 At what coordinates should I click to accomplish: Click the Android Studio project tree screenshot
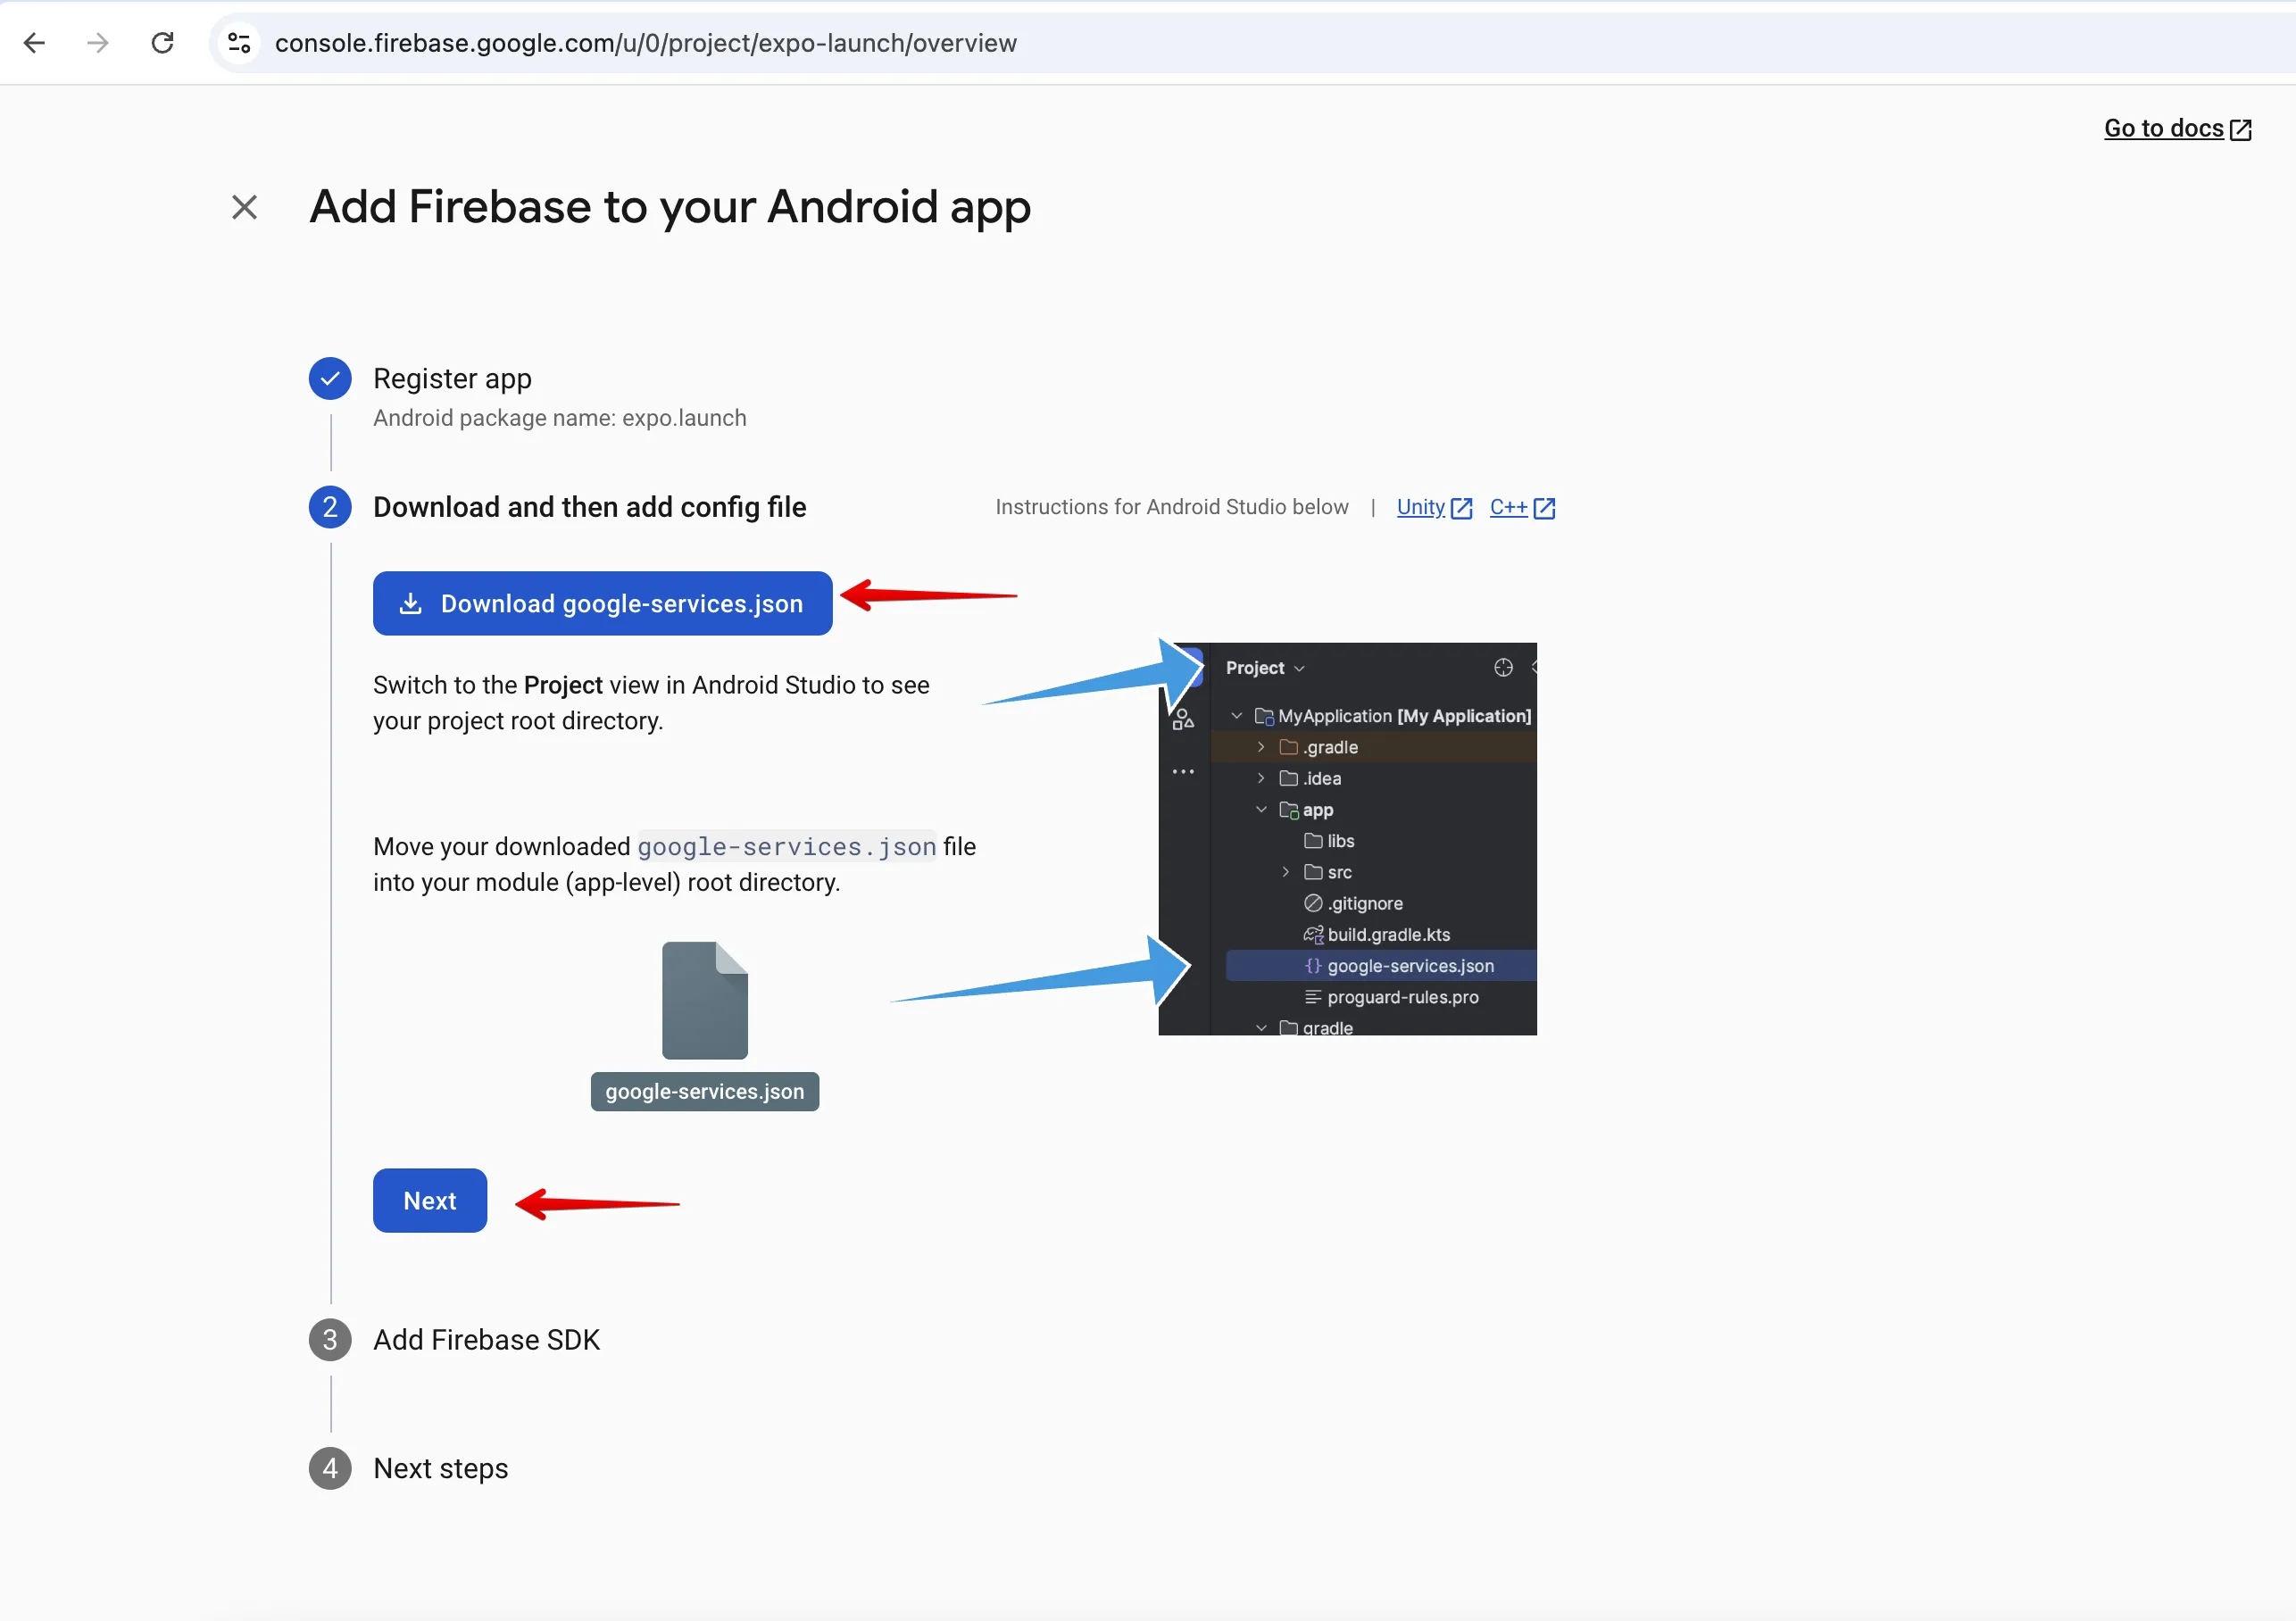pos(1347,838)
